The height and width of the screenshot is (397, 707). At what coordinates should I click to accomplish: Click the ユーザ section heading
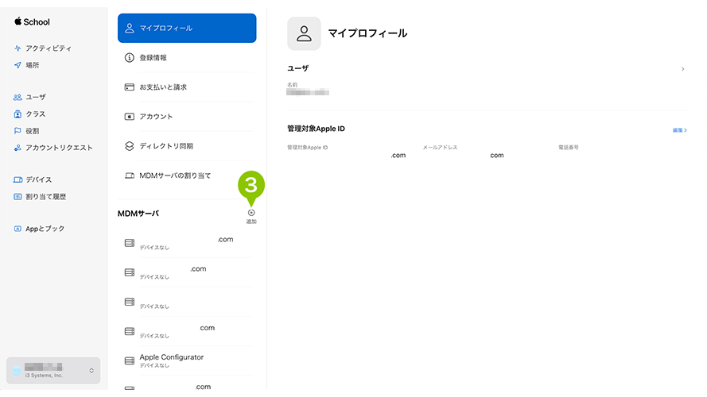298,68
